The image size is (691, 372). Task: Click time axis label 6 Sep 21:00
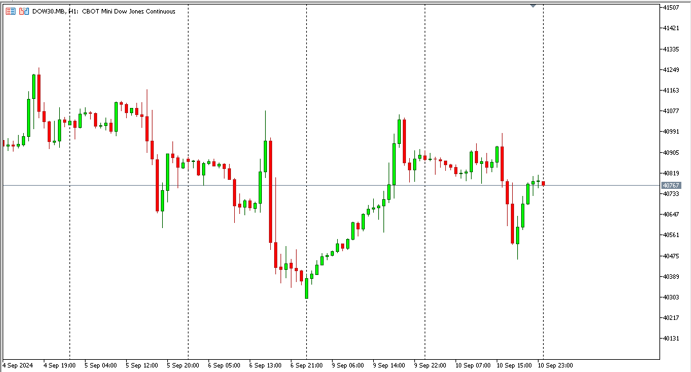307,366
